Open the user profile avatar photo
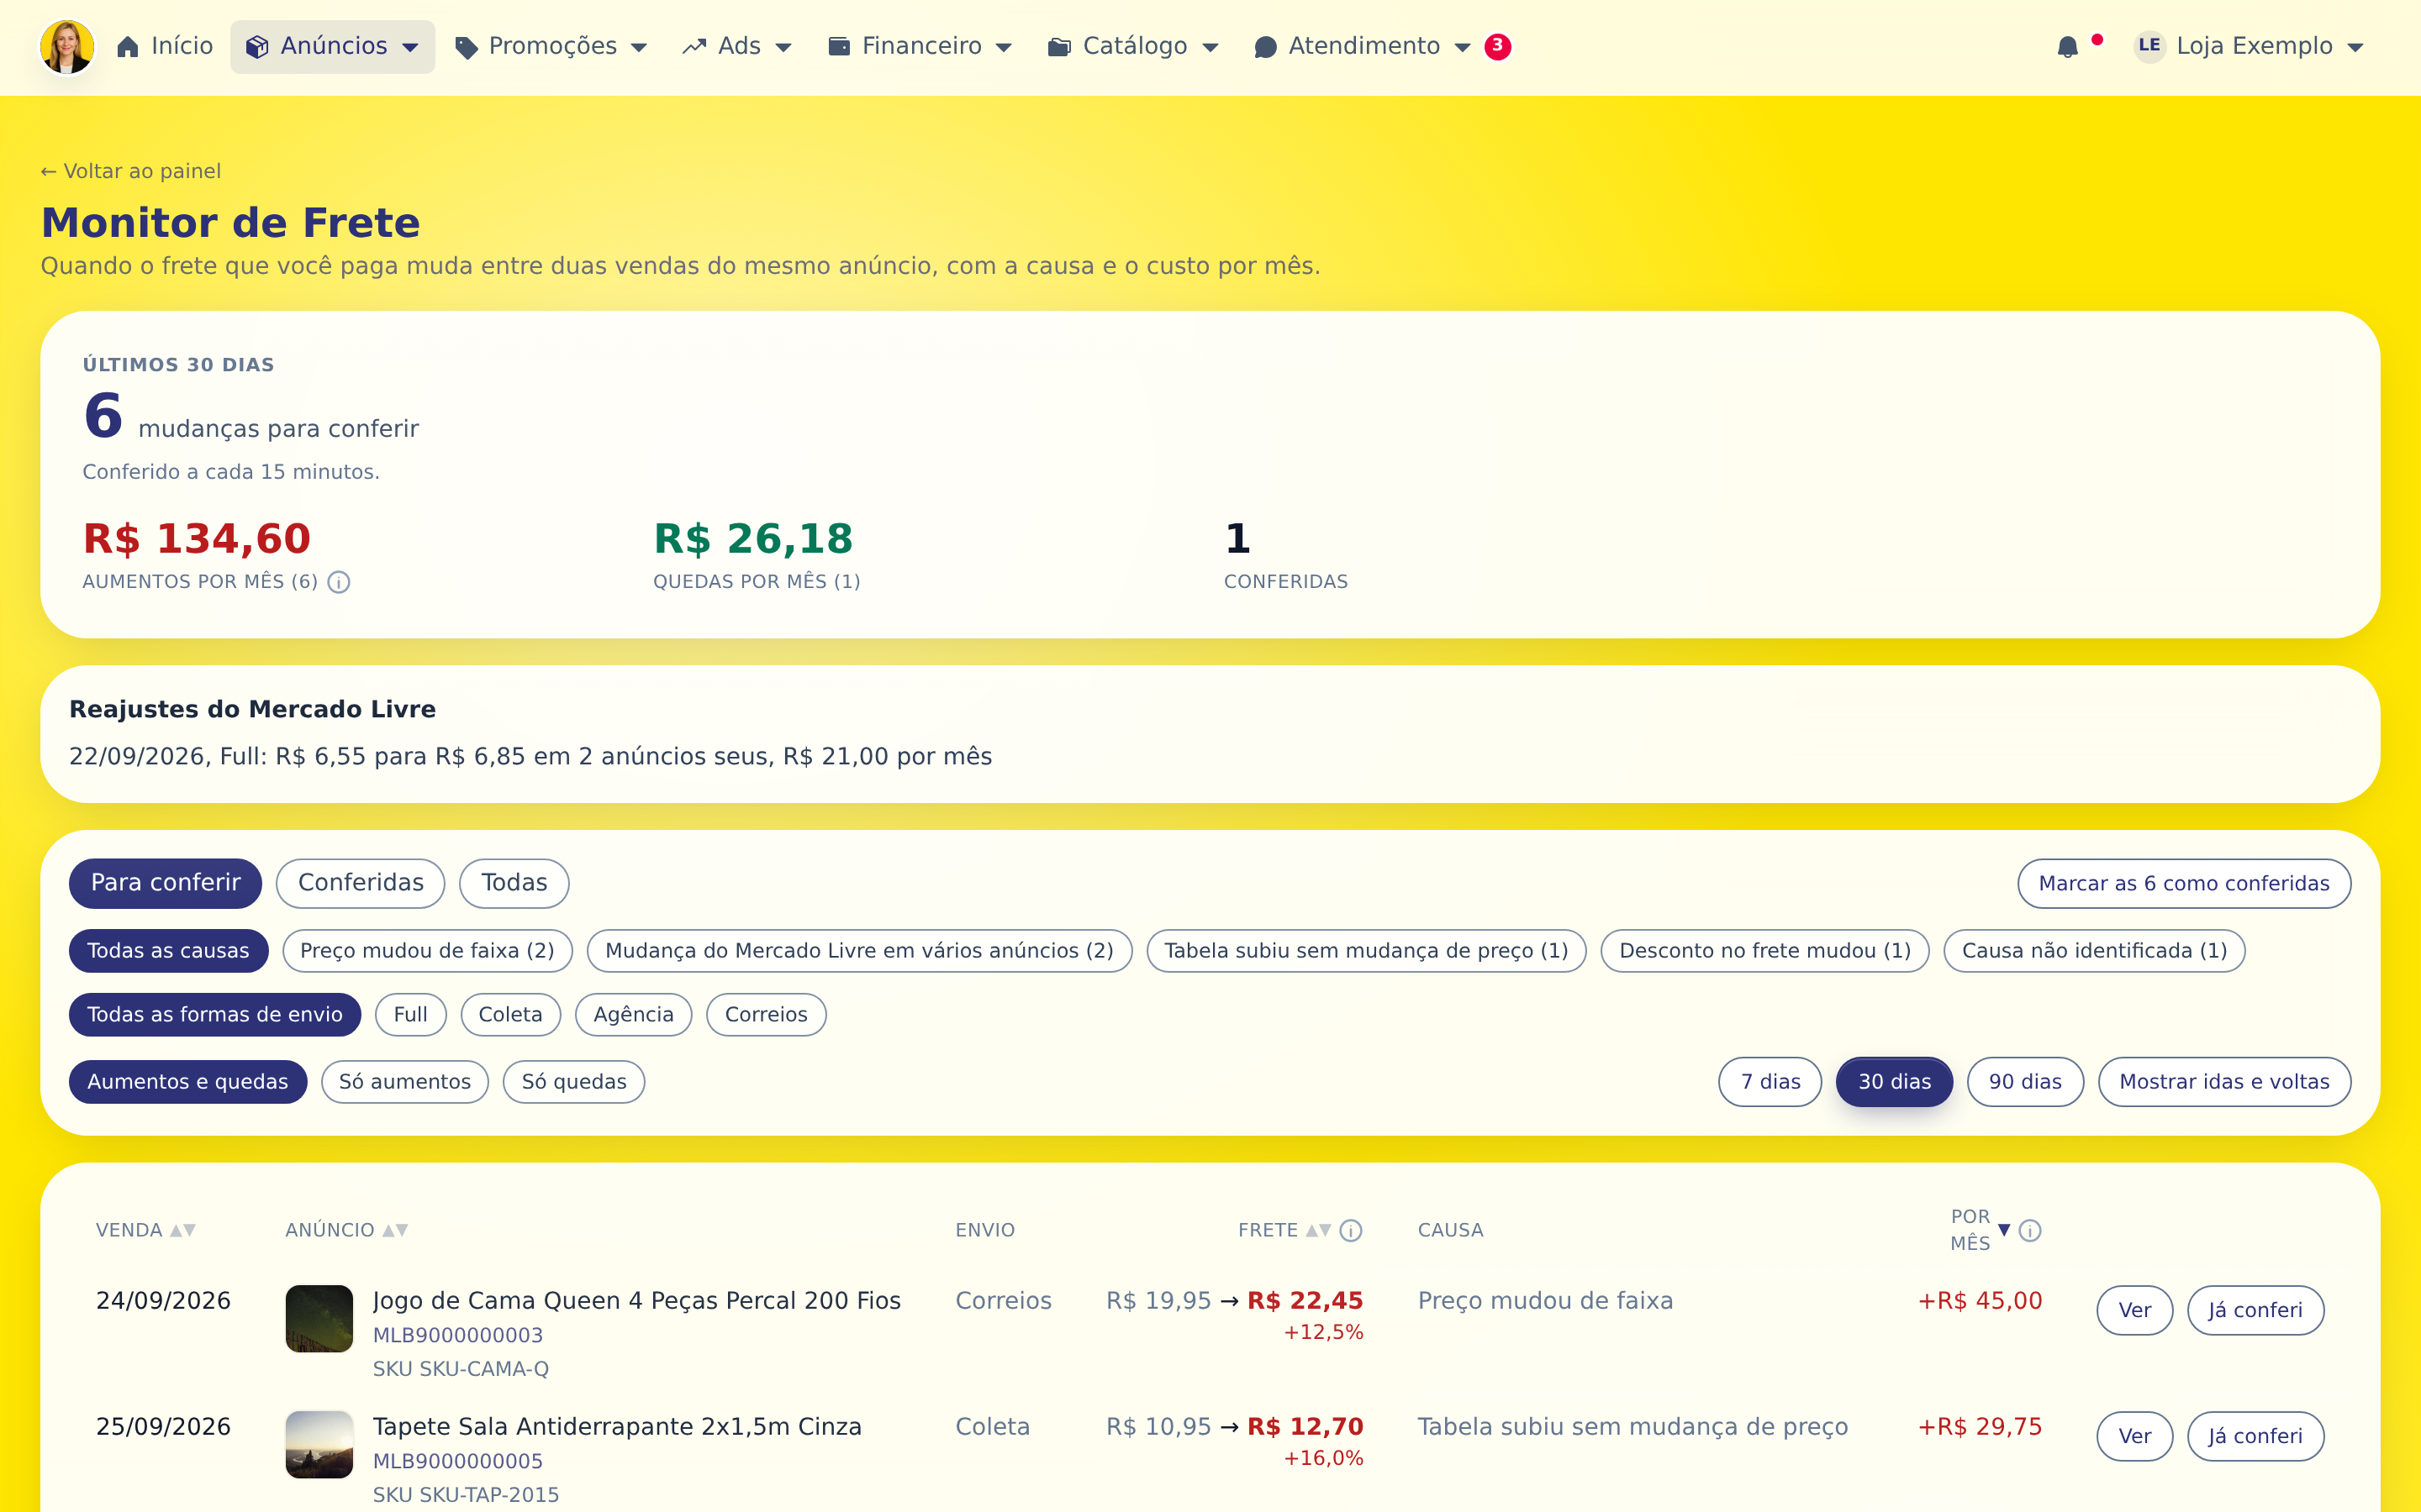This screenshot has width=2421, height=1512. [67, 47]
